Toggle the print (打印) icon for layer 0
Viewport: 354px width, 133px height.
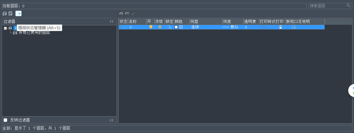[x=280, y=27]
